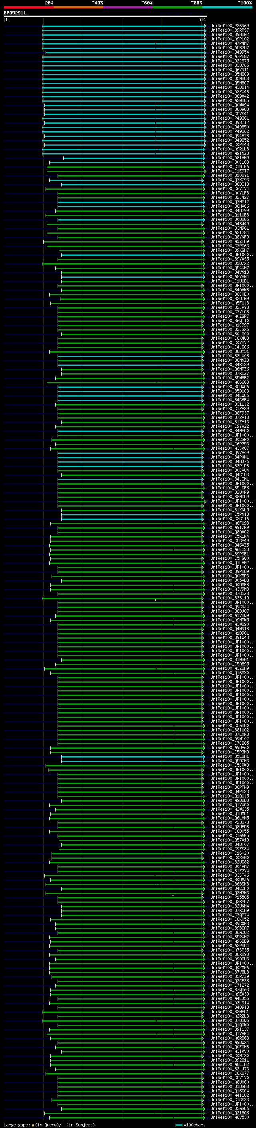256x1128 pixels.
Task: Select the UniRef100_C6VZV4 hit
Action: pos(230,189)
